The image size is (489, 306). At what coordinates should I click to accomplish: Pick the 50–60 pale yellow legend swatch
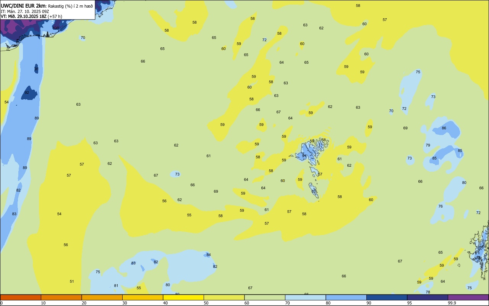[224, 297]
